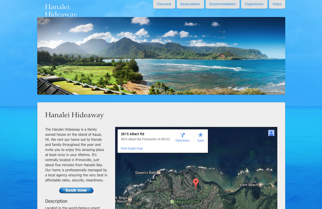Save location with the star icon

coord(200,135)
